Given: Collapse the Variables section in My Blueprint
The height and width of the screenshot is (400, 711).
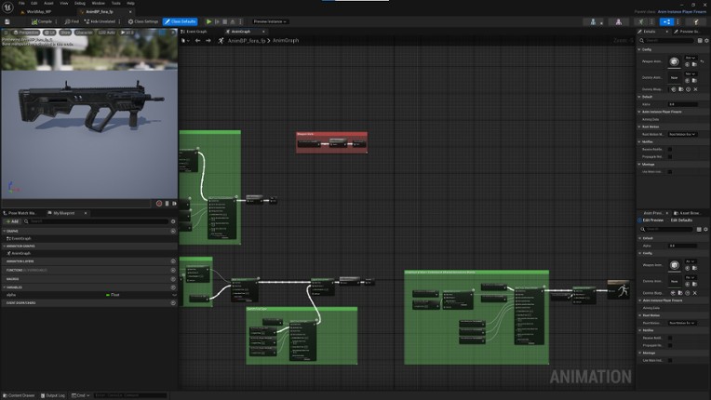Looking at the screenshot, I should click(x=4, y=287).
